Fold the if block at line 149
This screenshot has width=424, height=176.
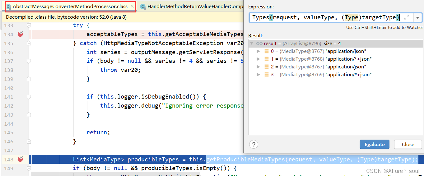coord(29,168)
